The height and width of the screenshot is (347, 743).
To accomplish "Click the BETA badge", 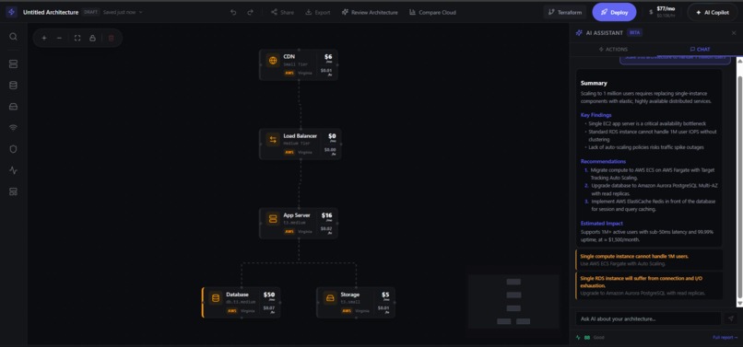I will click(634, 33).
